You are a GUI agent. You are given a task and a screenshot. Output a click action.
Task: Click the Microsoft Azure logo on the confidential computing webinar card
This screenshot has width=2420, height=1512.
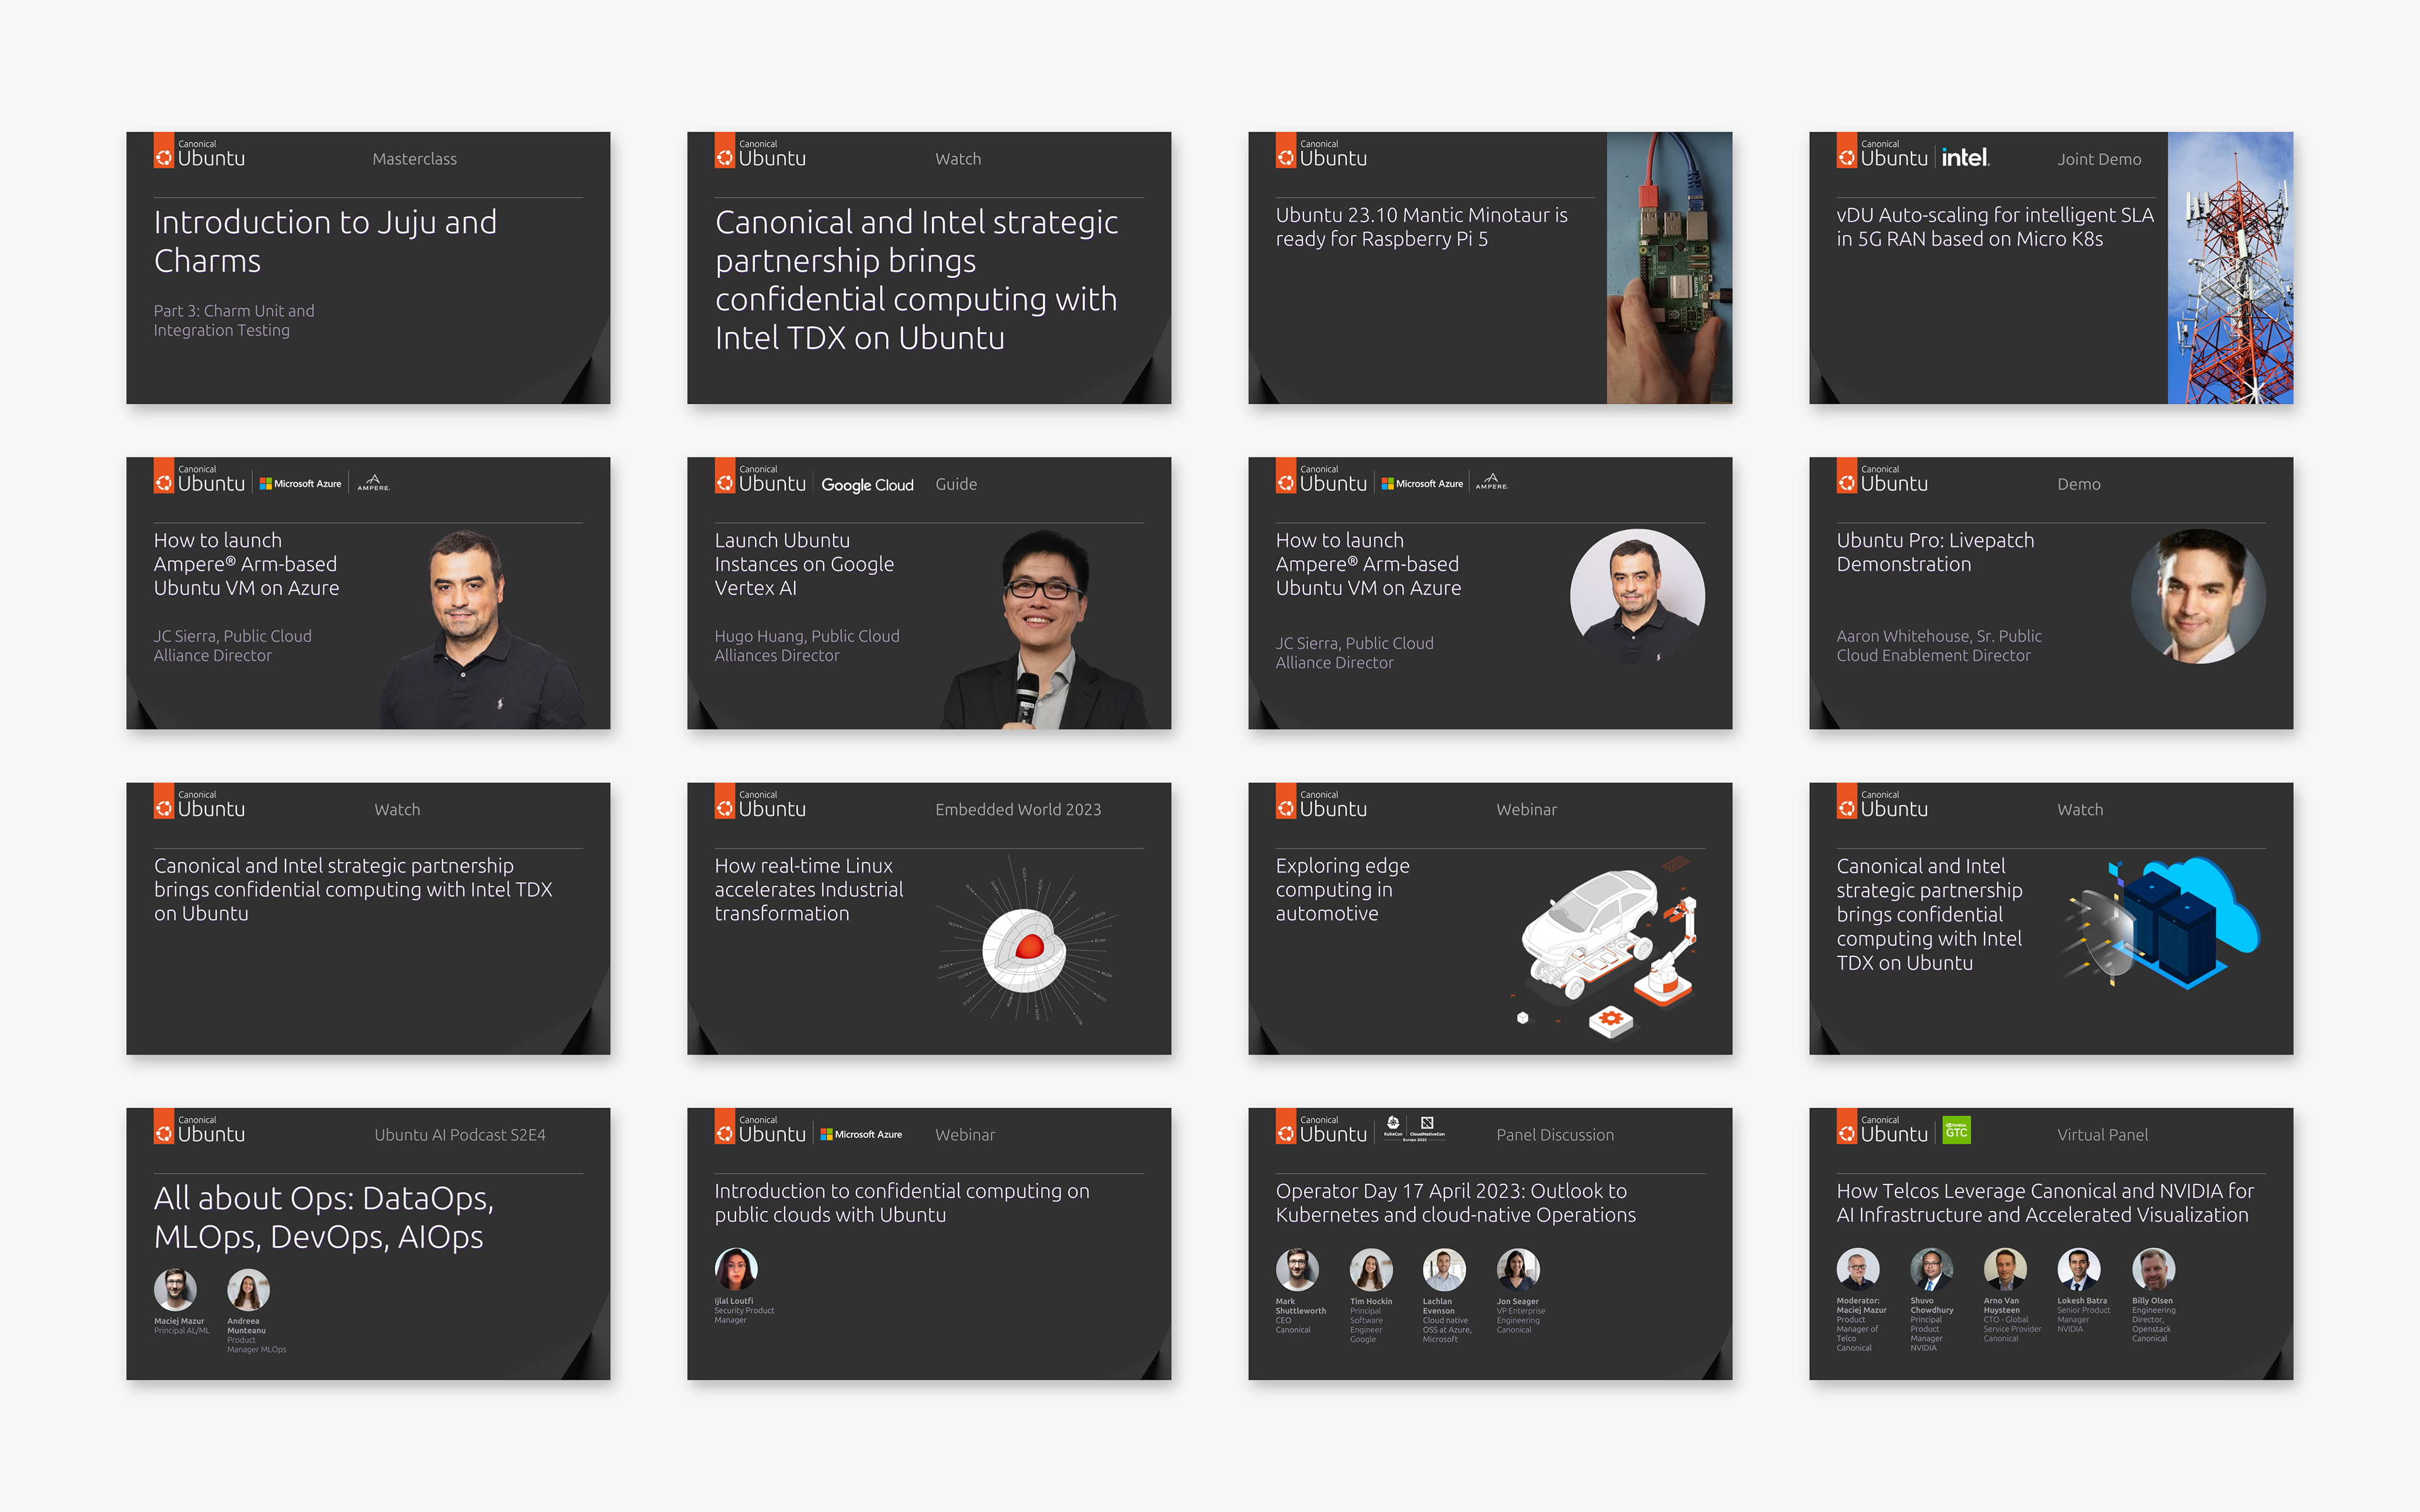click(x=861, y=1134)
